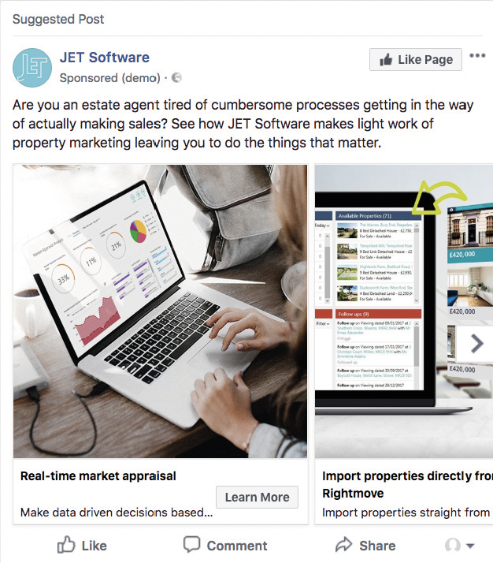Click the Comment text label
493x563 pixels.
(237, 546)
